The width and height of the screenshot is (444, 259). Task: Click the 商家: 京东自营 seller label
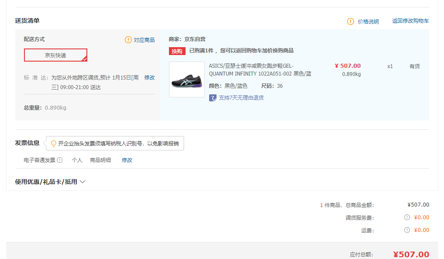tap(187, 39)
